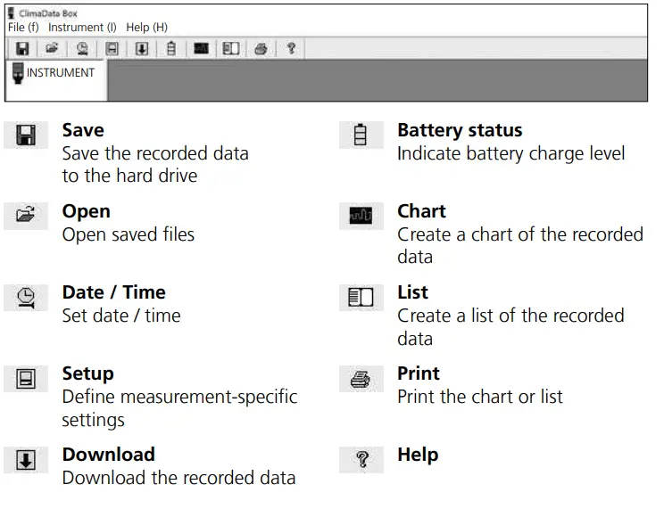Click the large Help question mark legend icon

361,459
